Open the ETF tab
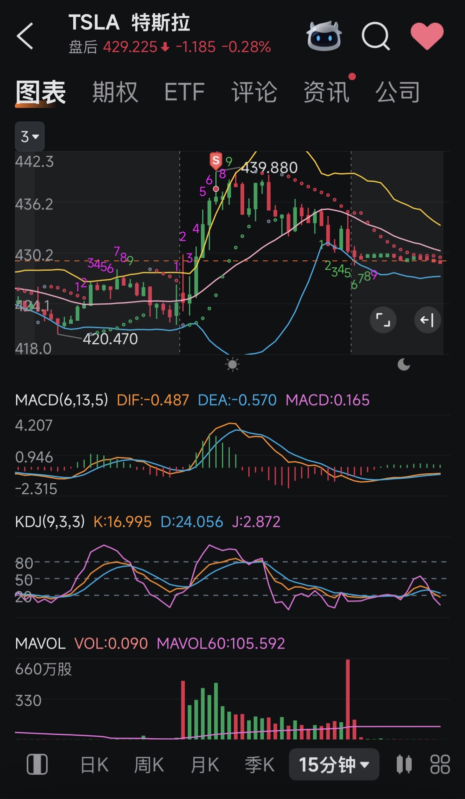This screenshot has height=799, width=465. [184, 92]
